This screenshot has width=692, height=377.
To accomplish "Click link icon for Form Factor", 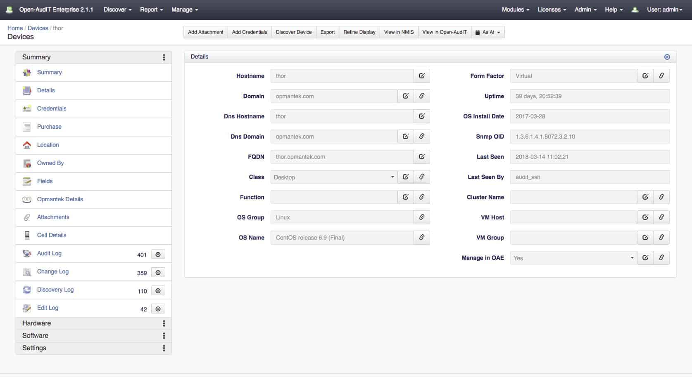I will click(x=661, y=76).
